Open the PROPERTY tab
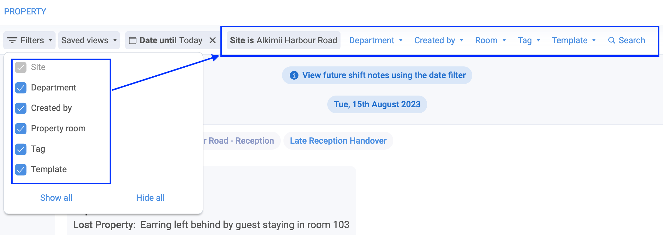Screen dimensions: 663x235 (25, 11)
